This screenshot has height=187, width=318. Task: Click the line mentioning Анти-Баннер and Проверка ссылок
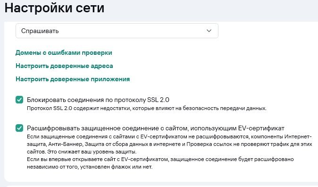tap(169, 144)
